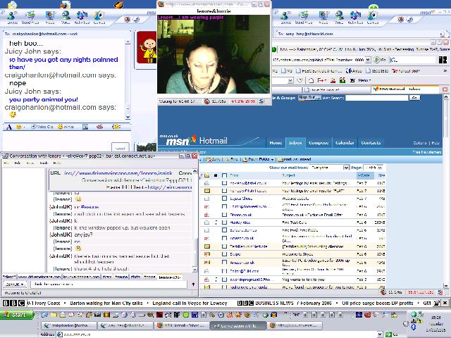This screenshot has width=451, height=338.
Task: Open Options link in Hotmail header
Action: click(x=420, y=143)
